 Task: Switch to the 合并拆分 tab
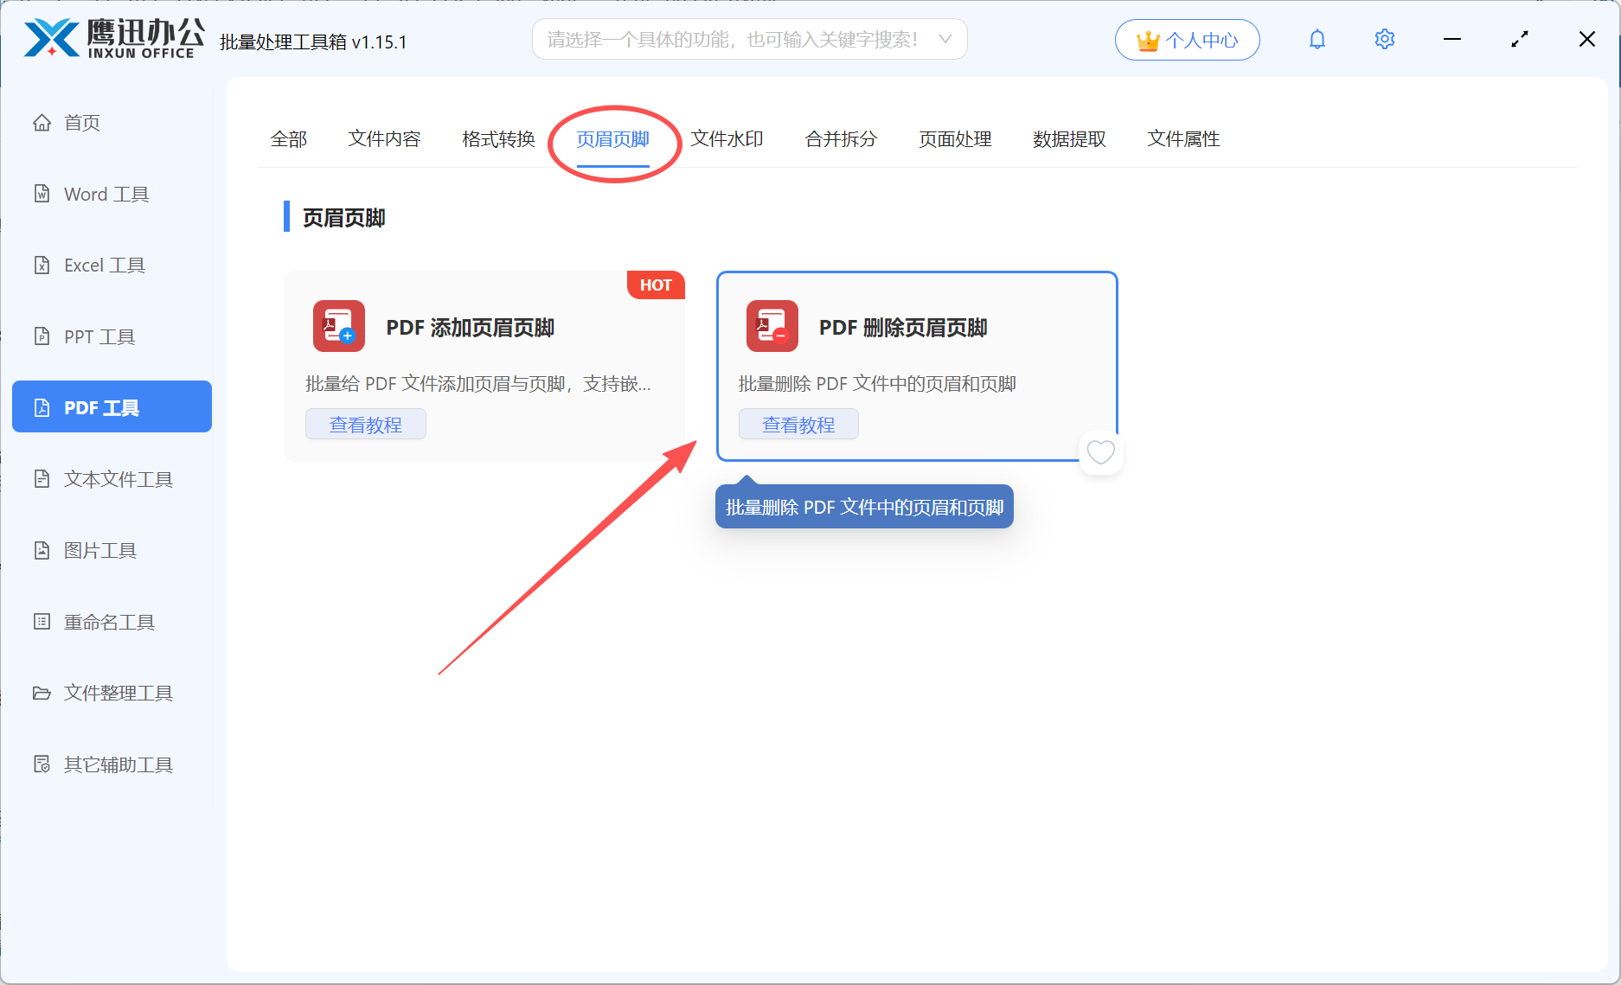click(841, 139)
